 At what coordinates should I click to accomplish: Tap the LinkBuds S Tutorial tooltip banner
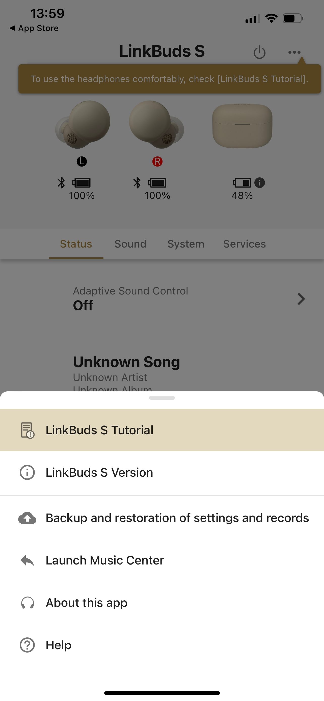(x=169, y=79)
